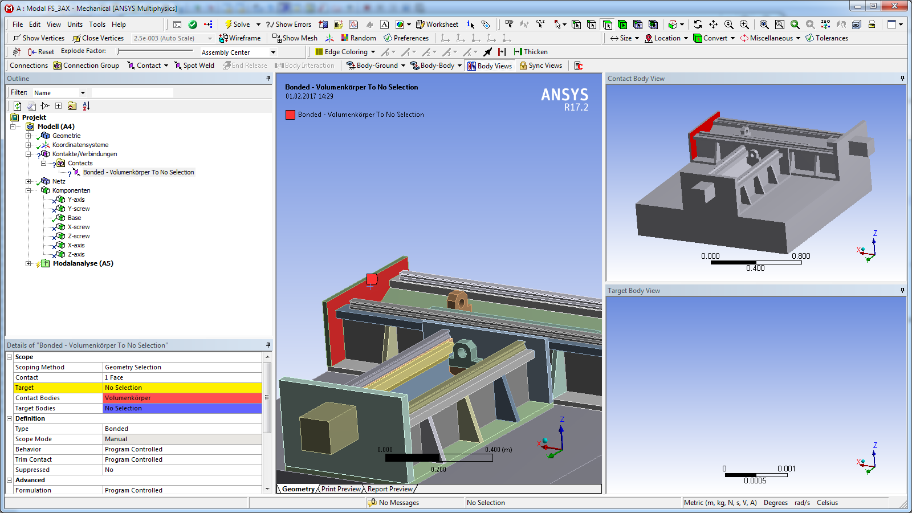Select the Y-screw component in tree

[79, 209]
